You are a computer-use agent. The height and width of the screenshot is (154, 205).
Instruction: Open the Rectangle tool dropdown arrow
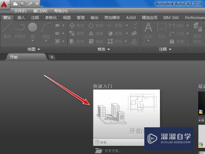(63, 25)
